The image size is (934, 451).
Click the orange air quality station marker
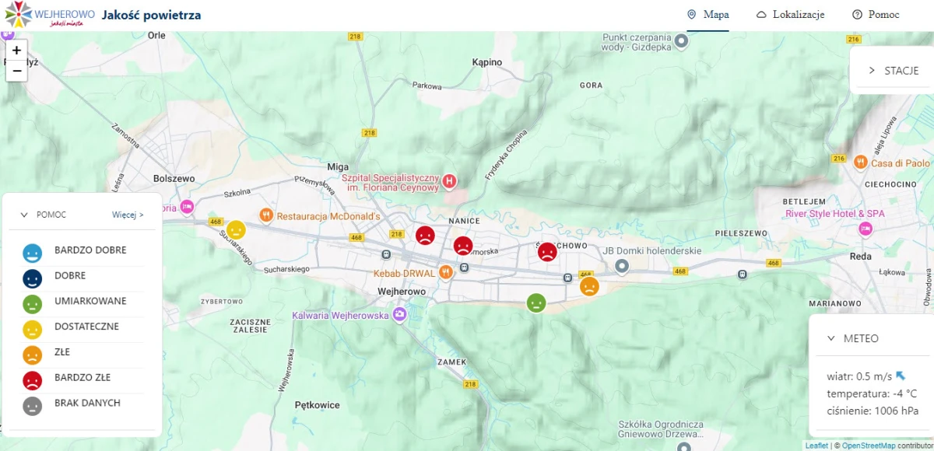pyautogui.click(x=589, y=286)
